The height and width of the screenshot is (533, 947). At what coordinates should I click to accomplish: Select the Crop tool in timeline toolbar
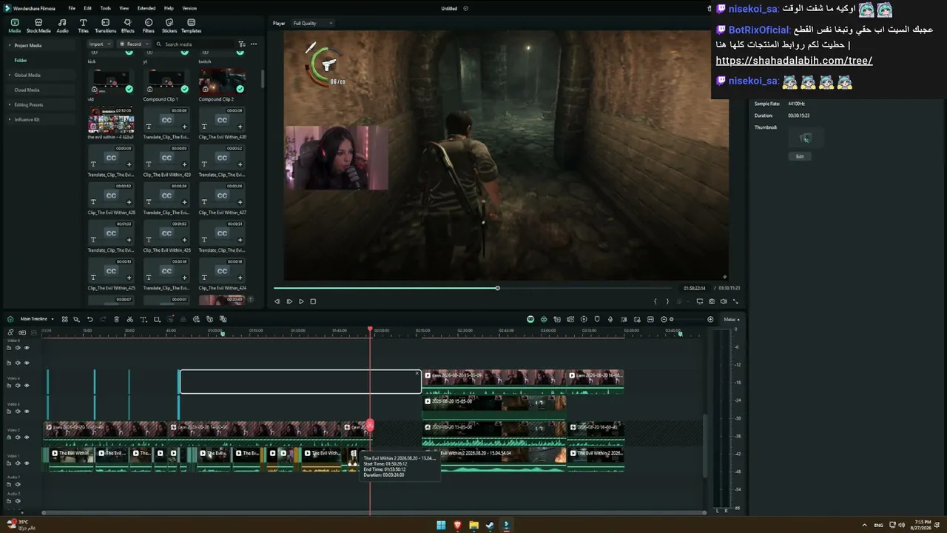point(157,319)
